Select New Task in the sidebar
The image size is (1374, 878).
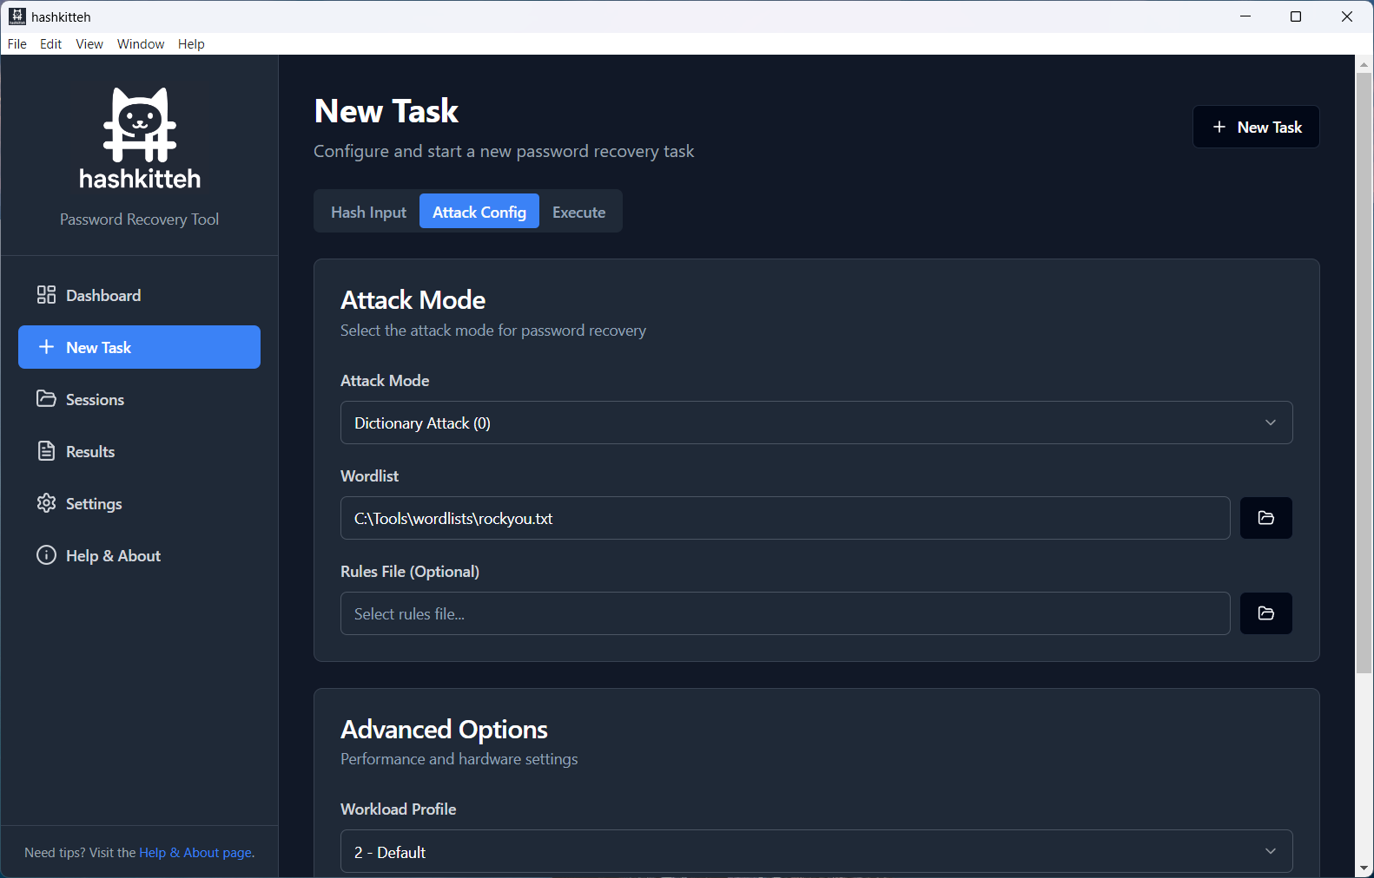(x=139, y=347)
